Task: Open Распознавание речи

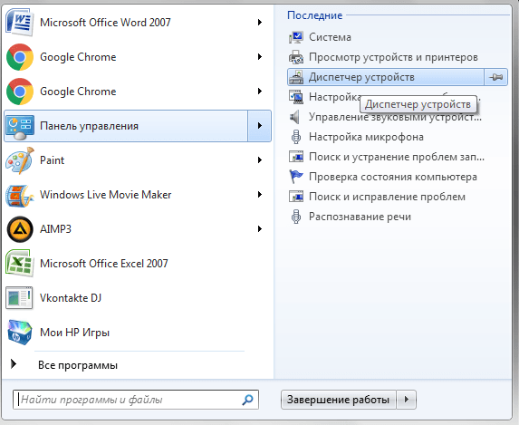Action: (x=360, y=217)
